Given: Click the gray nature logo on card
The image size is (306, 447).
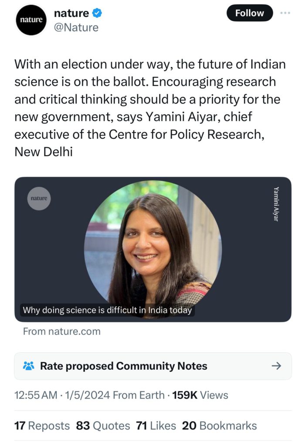Looking at the screenshot, I should pyautogui.click(x=39, y=199).
